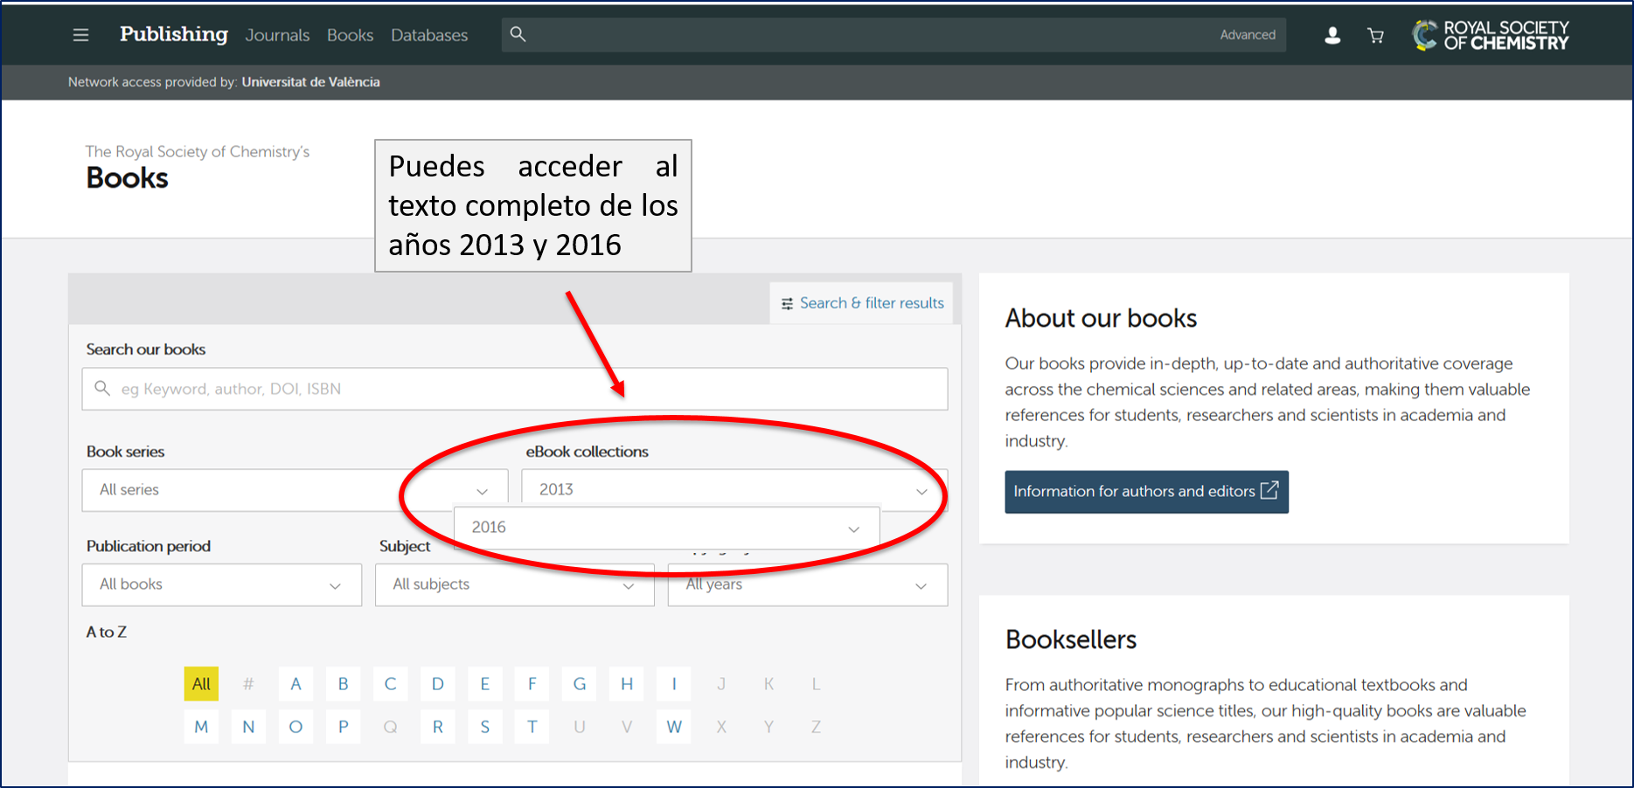Click the Search & filter results sliders icon
Image resolution: width=1634 pixels, height=788 pixels.
(787, 303)
